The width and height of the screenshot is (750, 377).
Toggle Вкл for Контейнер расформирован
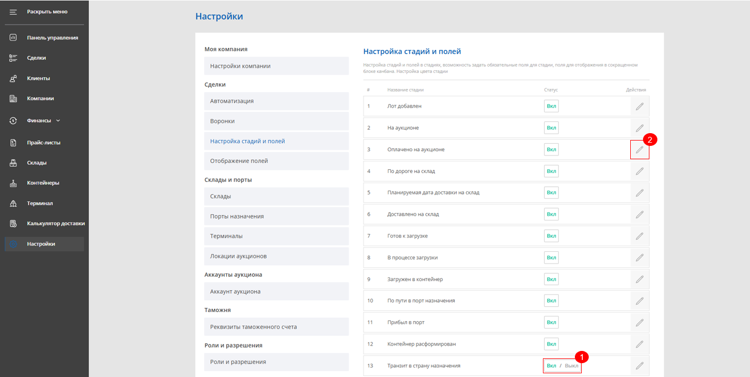pos(551,344)
